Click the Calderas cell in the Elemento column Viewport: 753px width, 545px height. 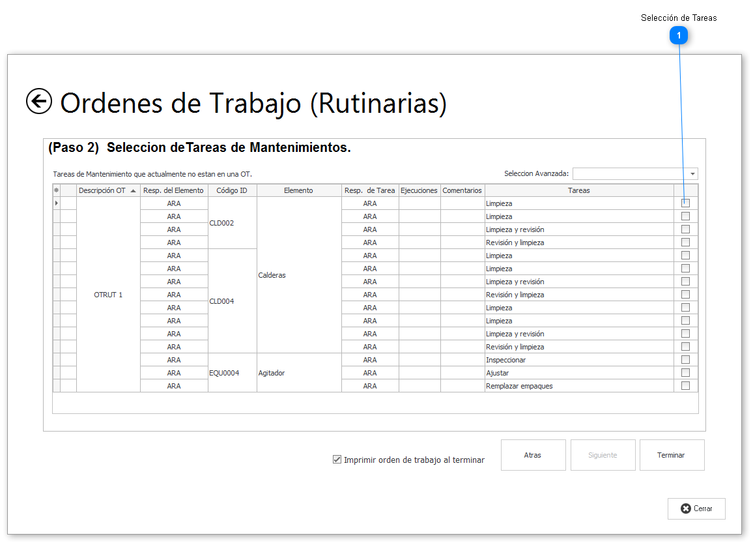[272, 275]
